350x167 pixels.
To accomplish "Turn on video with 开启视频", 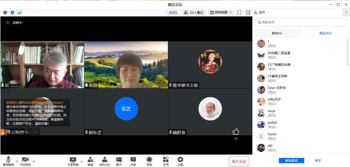I will tap(25, 161).
